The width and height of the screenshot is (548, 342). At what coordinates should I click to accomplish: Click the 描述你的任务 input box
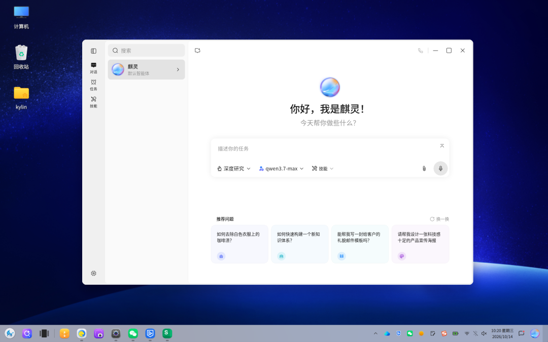(x=325, y=148)
